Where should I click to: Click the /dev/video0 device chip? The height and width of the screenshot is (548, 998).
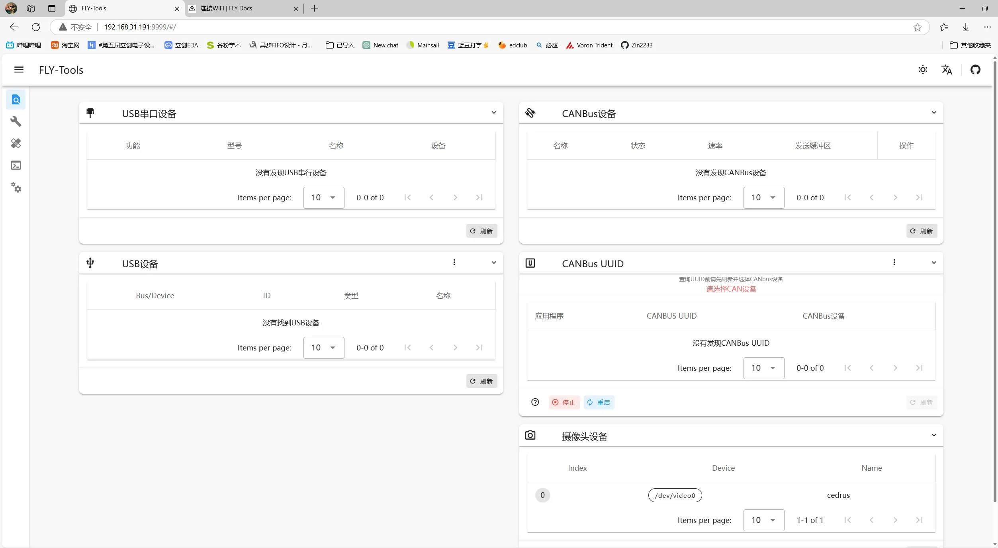675,495
